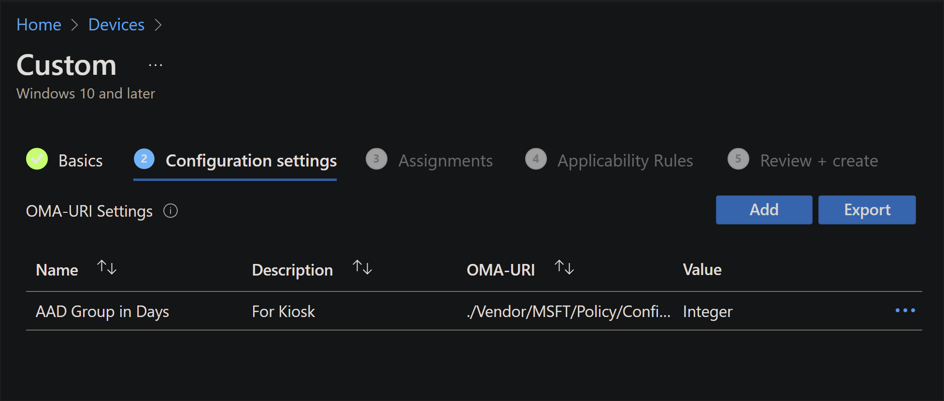Open the Devices breadcrumb link

pyautogui.click(x=116, y=25)
